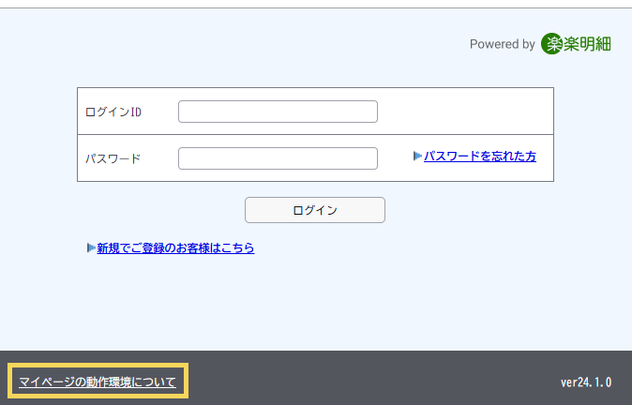632x405 pixels.
Task: Click the gray divider line at page top
Action: (x=316, y=7)
